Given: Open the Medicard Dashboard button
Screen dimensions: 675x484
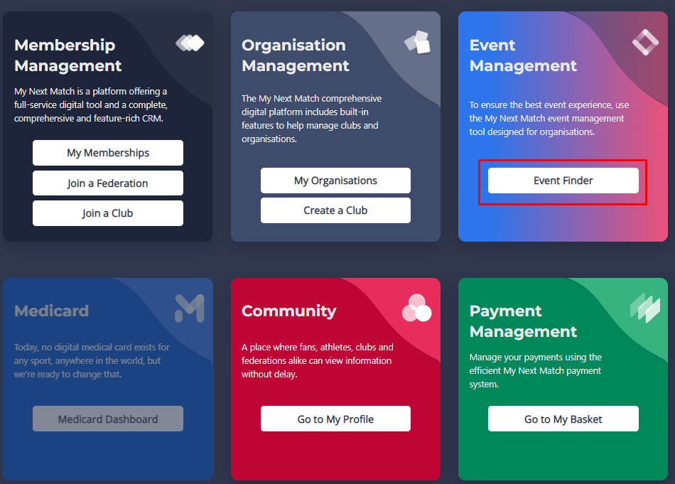Looking at the screenshot, I should pos(107,419).
